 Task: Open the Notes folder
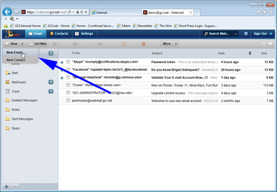pos(15,110)
